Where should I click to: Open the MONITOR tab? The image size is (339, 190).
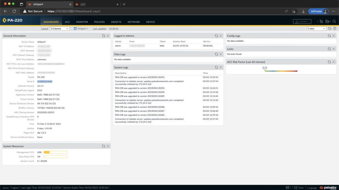click(82, 22)
